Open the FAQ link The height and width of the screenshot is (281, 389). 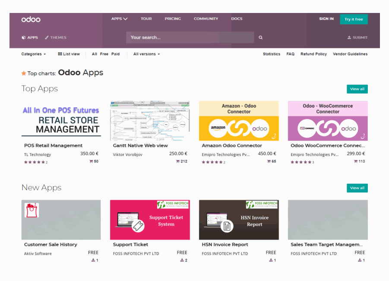click(290, 54)
